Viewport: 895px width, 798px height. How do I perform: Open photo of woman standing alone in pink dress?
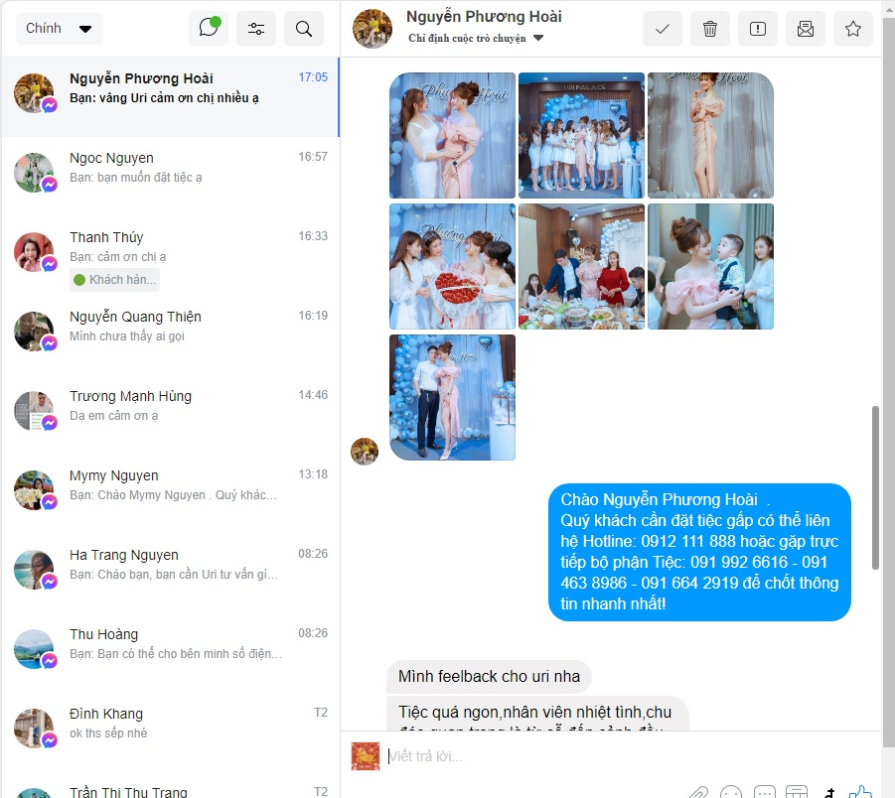tap(710, 135)
